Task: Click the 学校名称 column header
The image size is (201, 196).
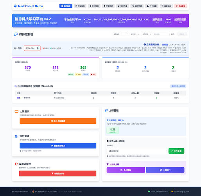Action: [x=57, y=93]
